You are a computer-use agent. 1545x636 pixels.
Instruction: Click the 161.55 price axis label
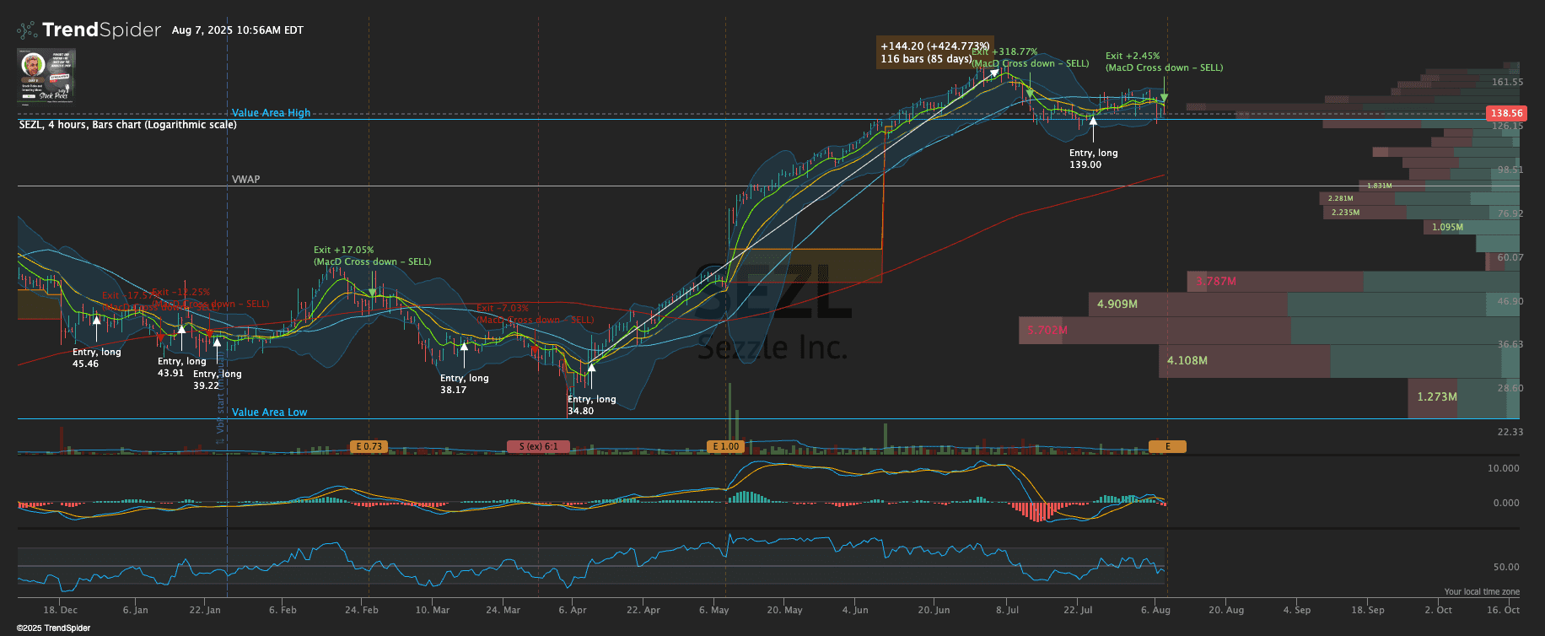click(x=1507, y=83)
